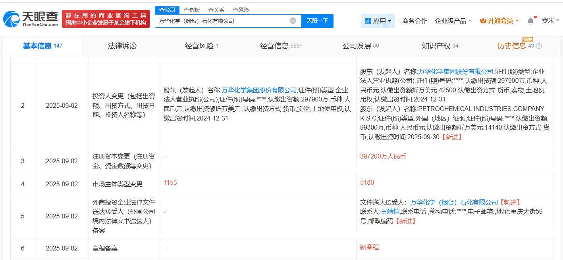Select the 查风险 search category

pyautogui.click(x=240, y=10)
